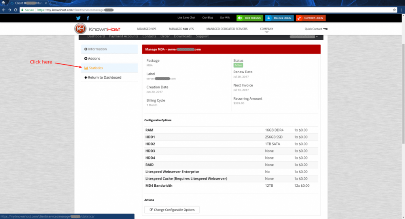The image size is (405, 219).
Task: Open the Twitter icon link
Action: [x=78, y=18]
